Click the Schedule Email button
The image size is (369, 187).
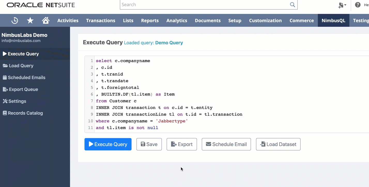pyautogui.click(x=226, y=144)
